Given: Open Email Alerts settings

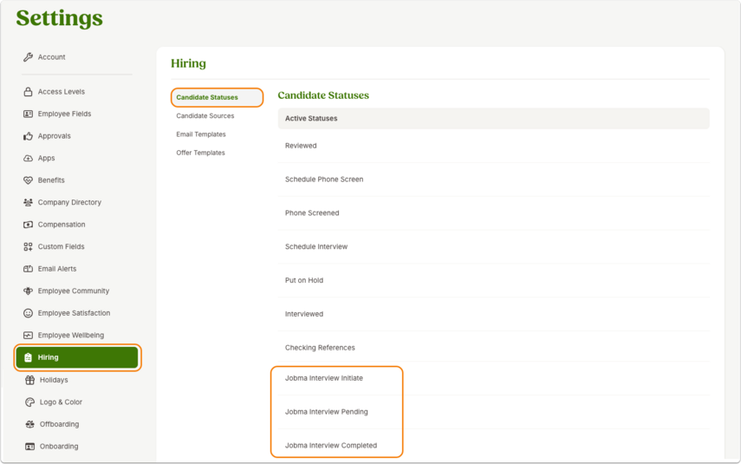Looking at the screenshot, I should (x=57, y=269).
